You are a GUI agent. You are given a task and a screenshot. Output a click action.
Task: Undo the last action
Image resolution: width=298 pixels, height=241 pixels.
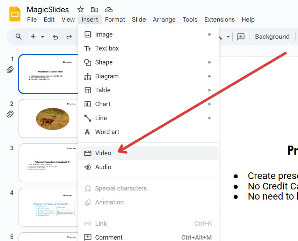pyautogui.click(x=55, y=37)
